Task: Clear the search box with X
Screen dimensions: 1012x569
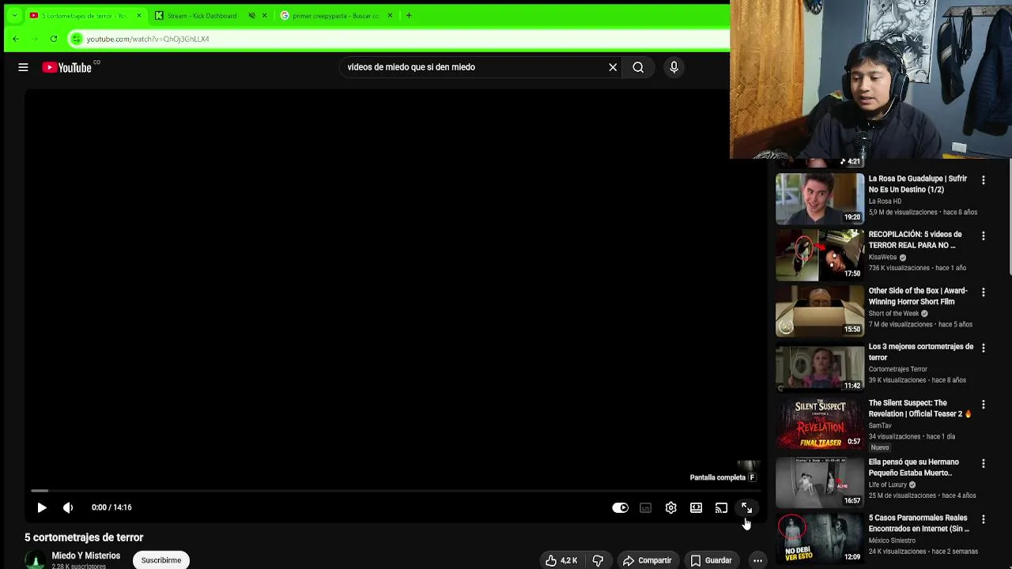Action: (x=613, y=68)
